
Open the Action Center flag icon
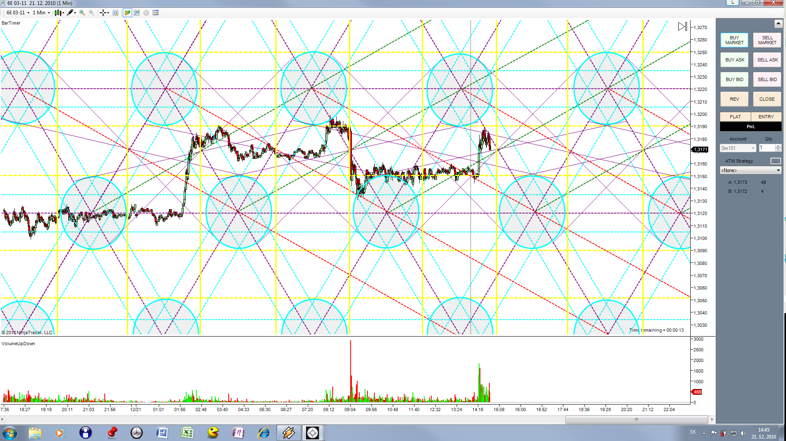click(714, 433)
